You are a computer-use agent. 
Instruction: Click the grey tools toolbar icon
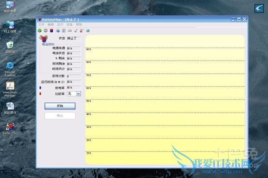[x=76, y=31]
